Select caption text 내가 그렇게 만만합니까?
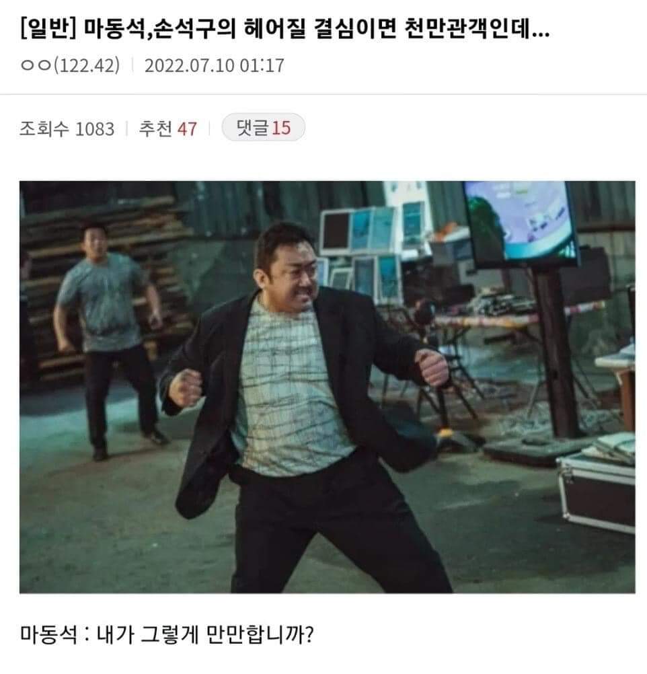The image size is (647, 674). tap(206, 634)
